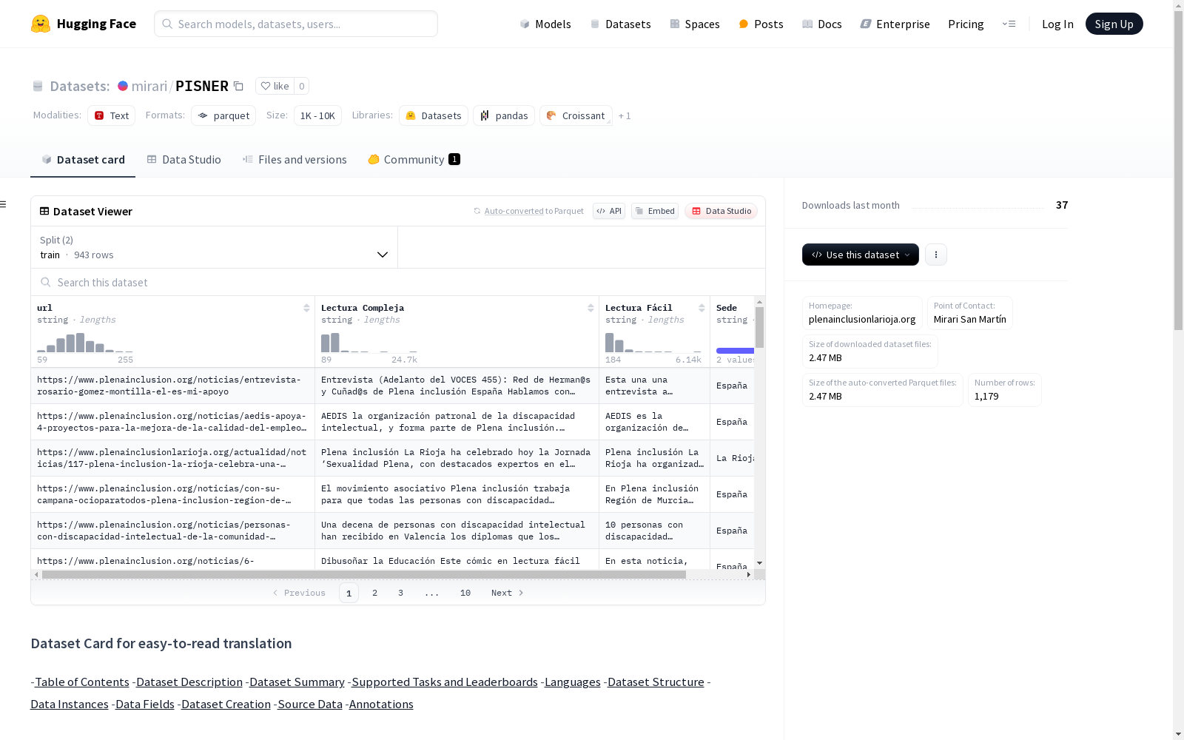Go to page 10 of dataset viewer
Screen dimensions: 1184x740
(x=465, y=593)
